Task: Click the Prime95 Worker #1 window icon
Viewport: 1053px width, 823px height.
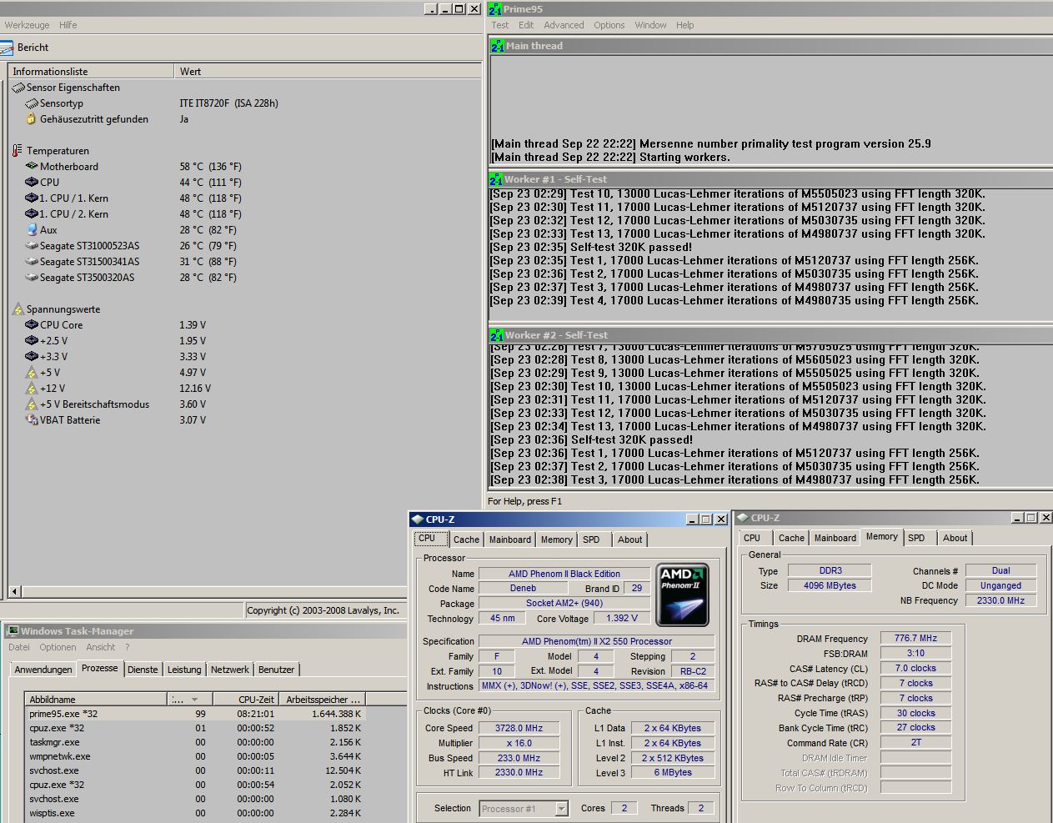Action: (496, 179)
